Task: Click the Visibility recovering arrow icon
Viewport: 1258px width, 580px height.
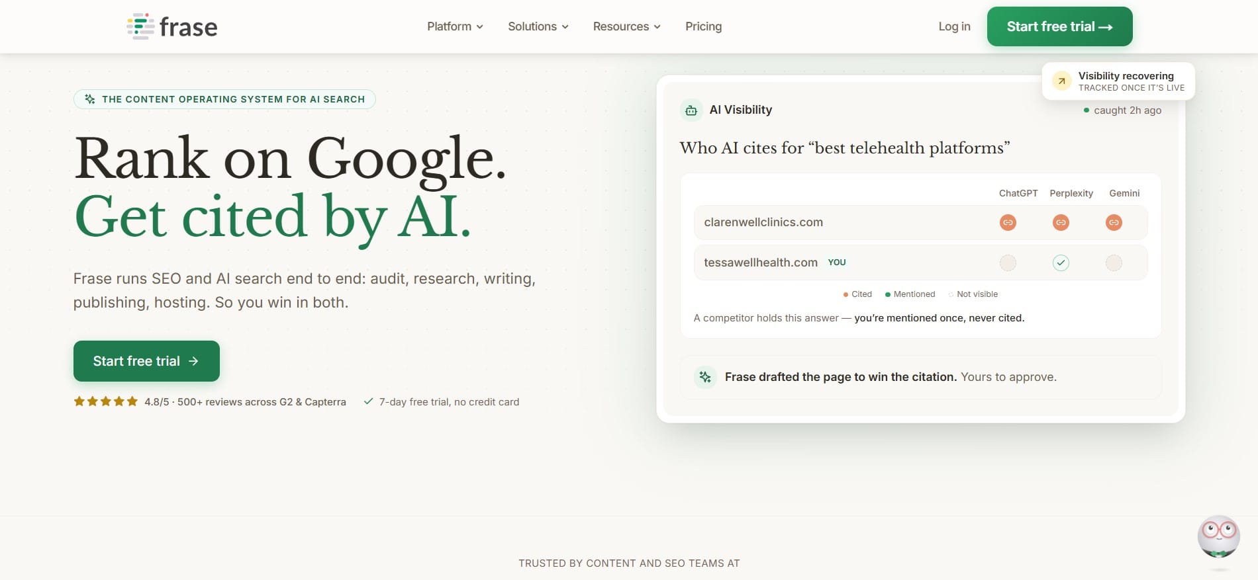Action: pyautogui.click(x=1061, y=81)
